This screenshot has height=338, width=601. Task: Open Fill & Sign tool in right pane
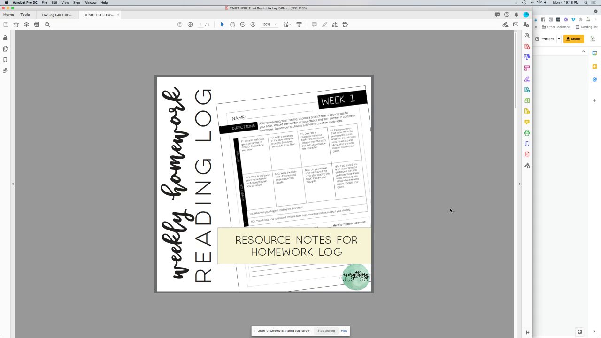tap(527, 79)
